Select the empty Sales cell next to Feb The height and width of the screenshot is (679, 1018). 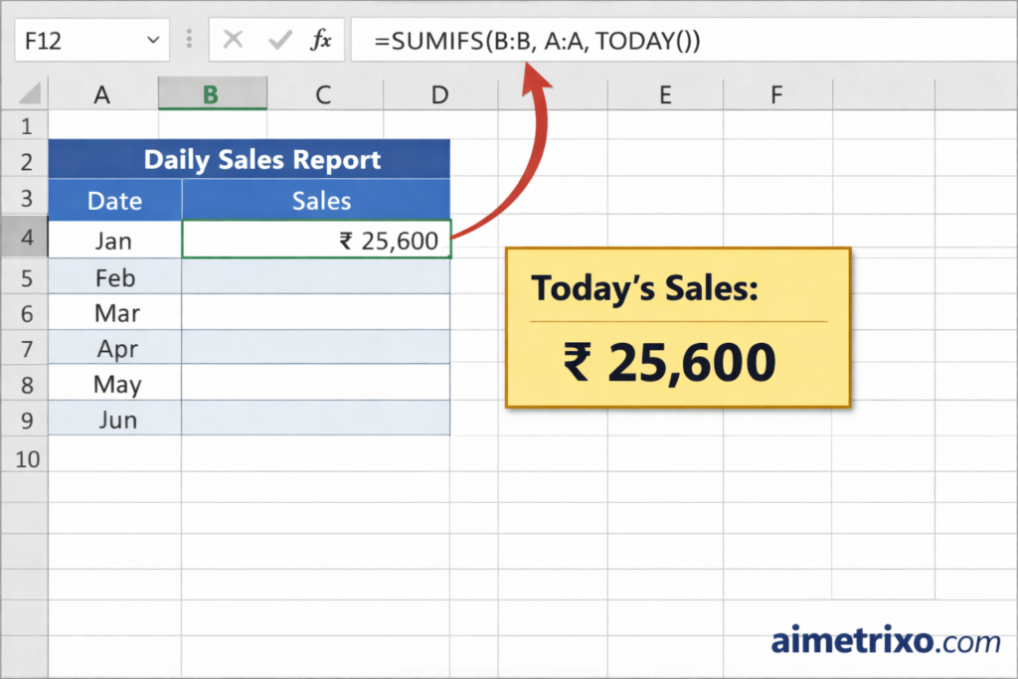(x=316, y=277)
